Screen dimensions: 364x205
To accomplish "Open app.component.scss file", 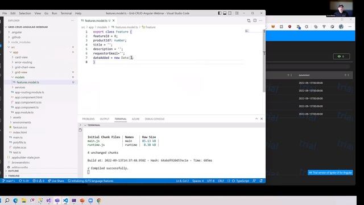I will point(28,102).
